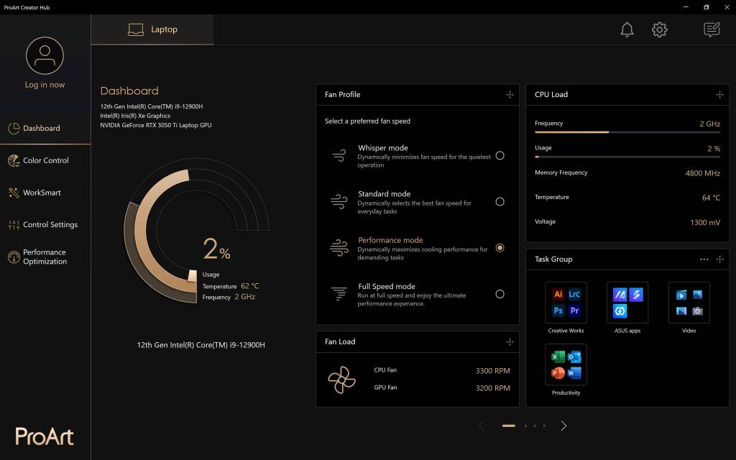Click the circular CPU usage gauge
Screen dimensions: 736x460
[x=196, y=230]
